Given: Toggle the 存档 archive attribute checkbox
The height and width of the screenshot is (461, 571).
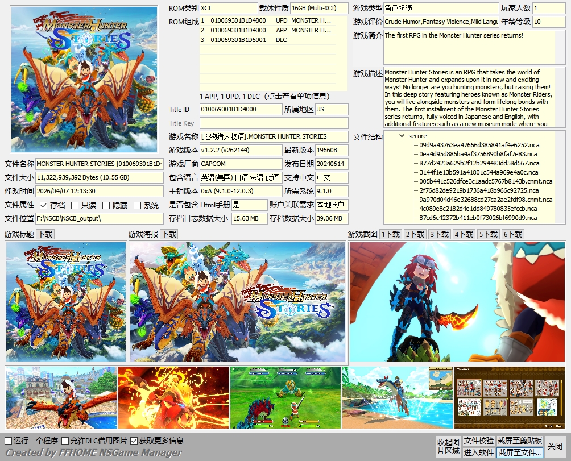Looking at the screenshot, I should [x=43, y=206].
